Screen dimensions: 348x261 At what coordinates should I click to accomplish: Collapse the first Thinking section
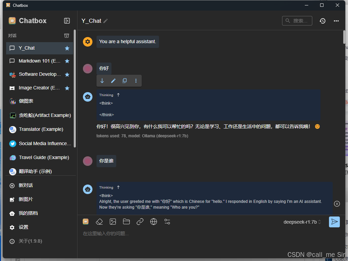click(x=118, y=95)
